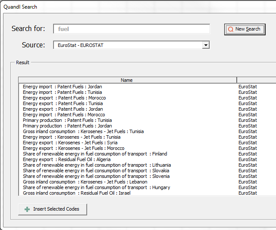Image resolution: width=276 pixels, height=230 pixels.
Task: Select Share of renewable energy row for Slovenia
Action: pos(96,176)
